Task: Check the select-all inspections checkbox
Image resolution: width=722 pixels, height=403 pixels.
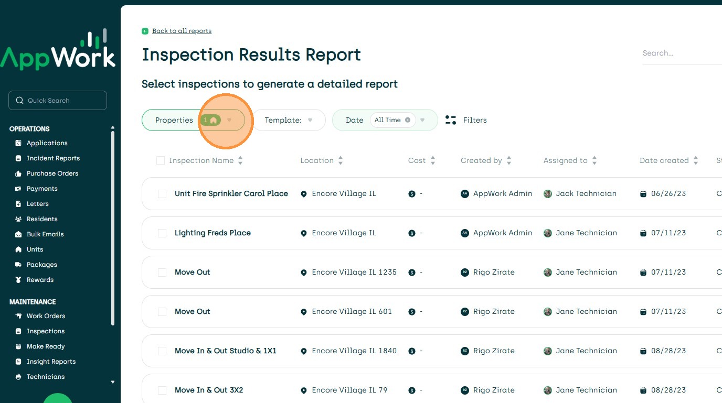Action: point(161,160)
